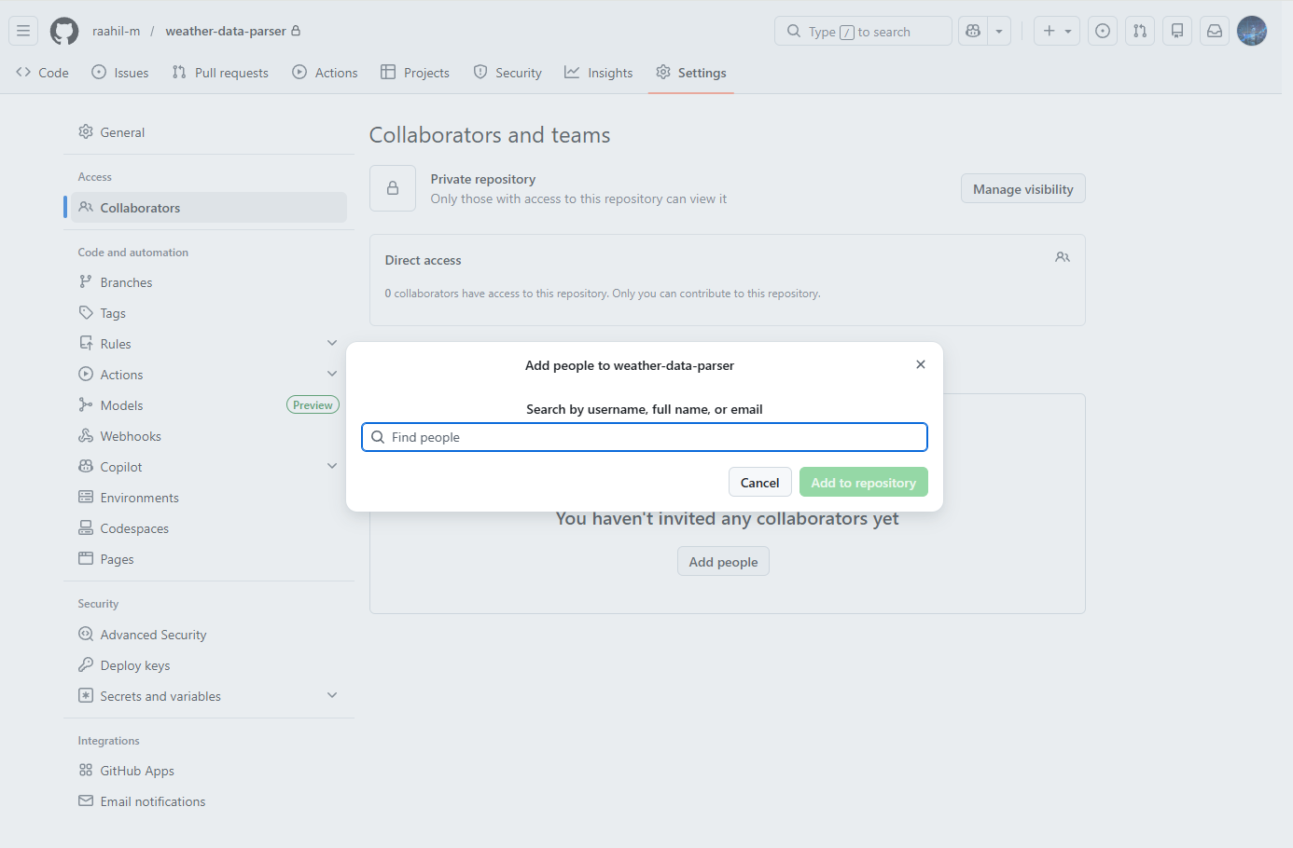Open Tags settings

(209, 313)
